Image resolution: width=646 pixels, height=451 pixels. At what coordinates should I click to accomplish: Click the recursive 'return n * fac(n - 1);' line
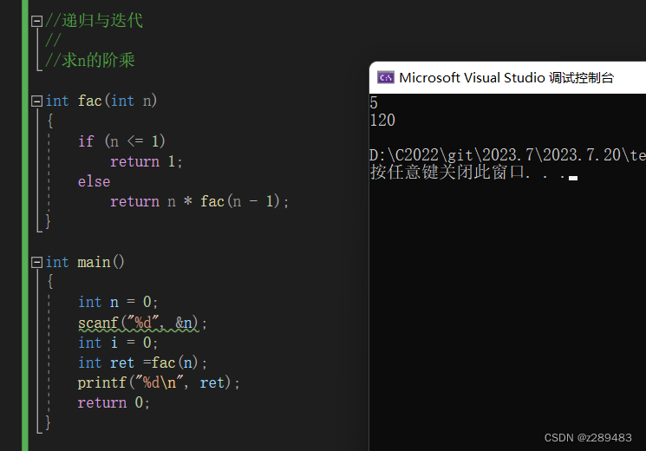[199, 201]
